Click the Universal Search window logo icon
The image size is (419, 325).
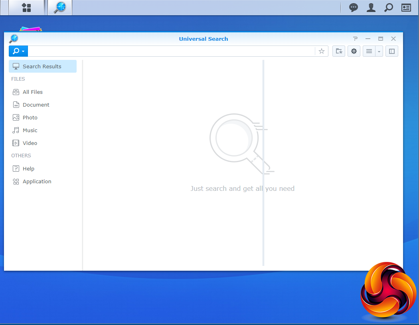point(14,39)
